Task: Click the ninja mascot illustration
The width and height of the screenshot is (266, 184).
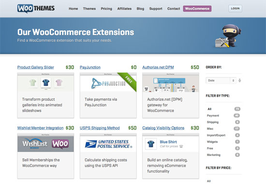Action: pyautogui.click(x=228, y=36)
